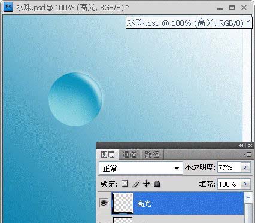Lock all padlock icon
The image size is (255, 223).
(157, 184)
